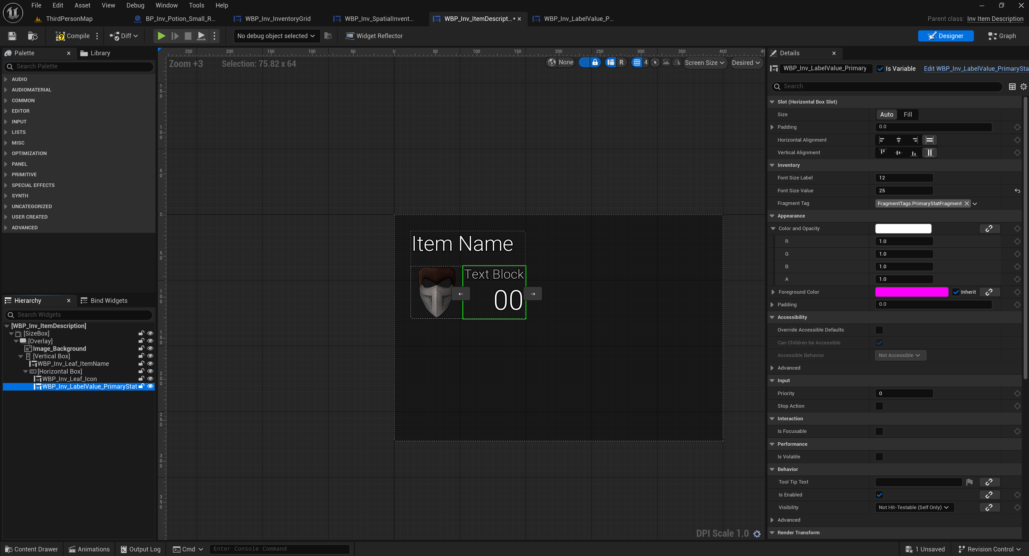The height and width of the screenshot is (556, 1029).
Task: Click the magenta Foreground Color swatch
Action: (911, 292)
